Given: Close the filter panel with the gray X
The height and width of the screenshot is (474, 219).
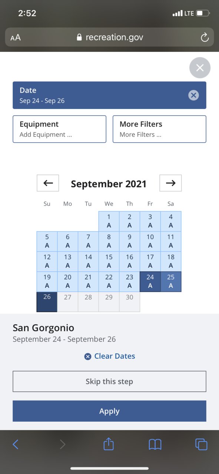Looking at the screenshot, I should (x=200, y=68).
